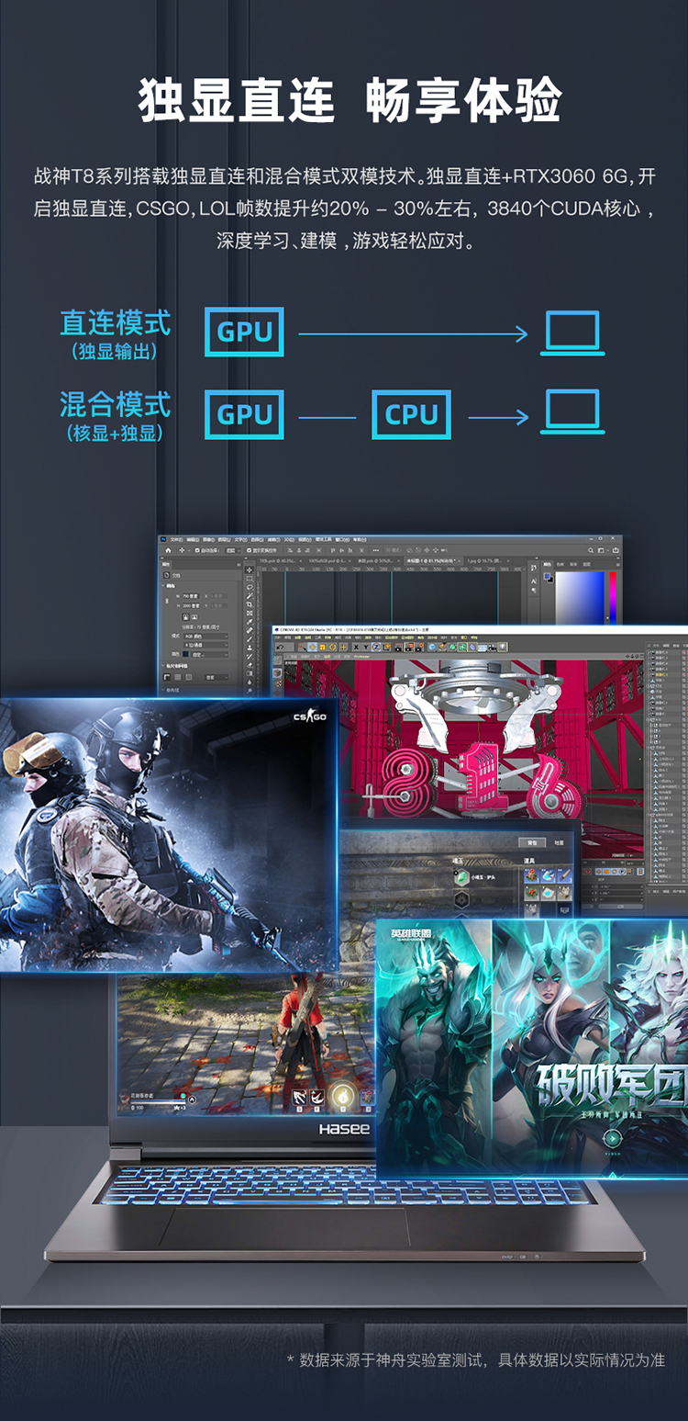Screen dimensions: 688x1421
Task: Toggle rulers icon under Rulers & Grids section
Action: coord(167,677)
